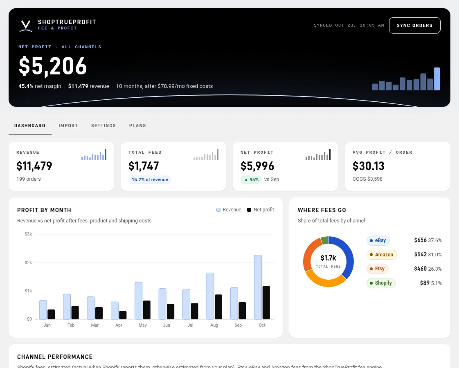Screen dimensions: 459x368
Task: Click the $656 eBay fee amount
Action: [421, 240]
